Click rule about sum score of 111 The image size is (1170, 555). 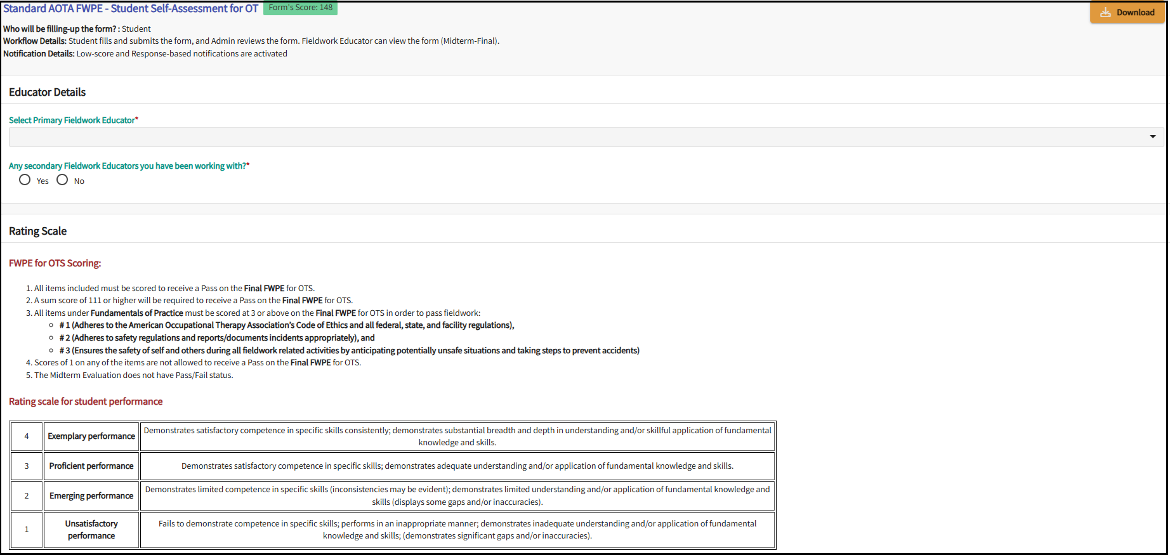point(194,301)
